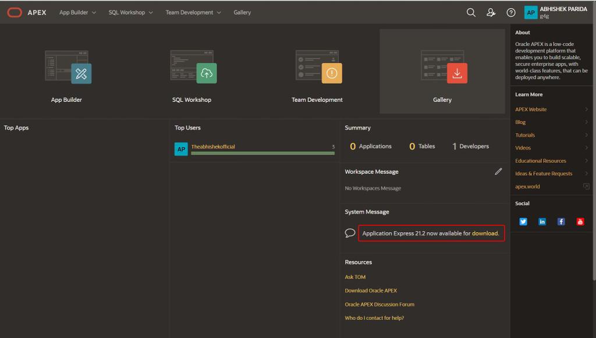Click the 0 Applications summary count
The image size is (596, 338).
click(371, 146)
